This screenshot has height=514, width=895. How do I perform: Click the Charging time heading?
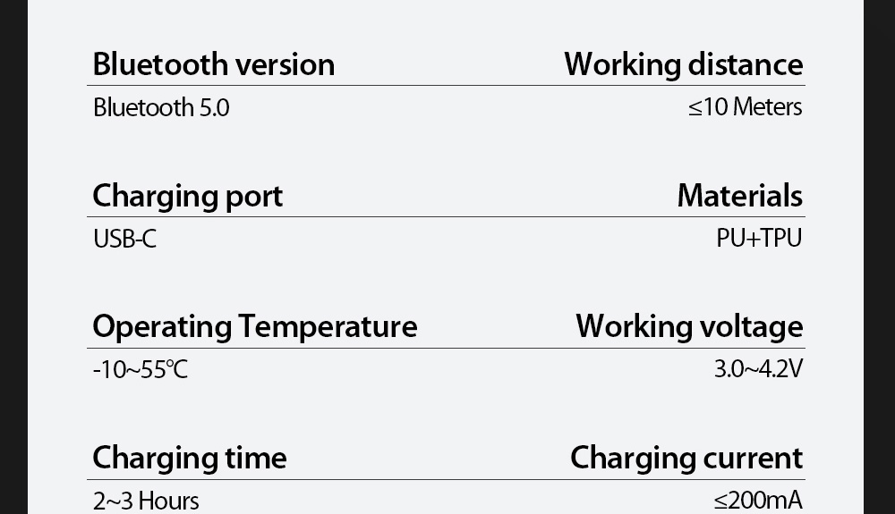tap(190, 458)
